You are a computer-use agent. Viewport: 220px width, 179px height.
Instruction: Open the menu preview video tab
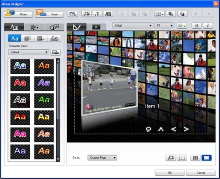pyautogui.click(x=97, y=27)
